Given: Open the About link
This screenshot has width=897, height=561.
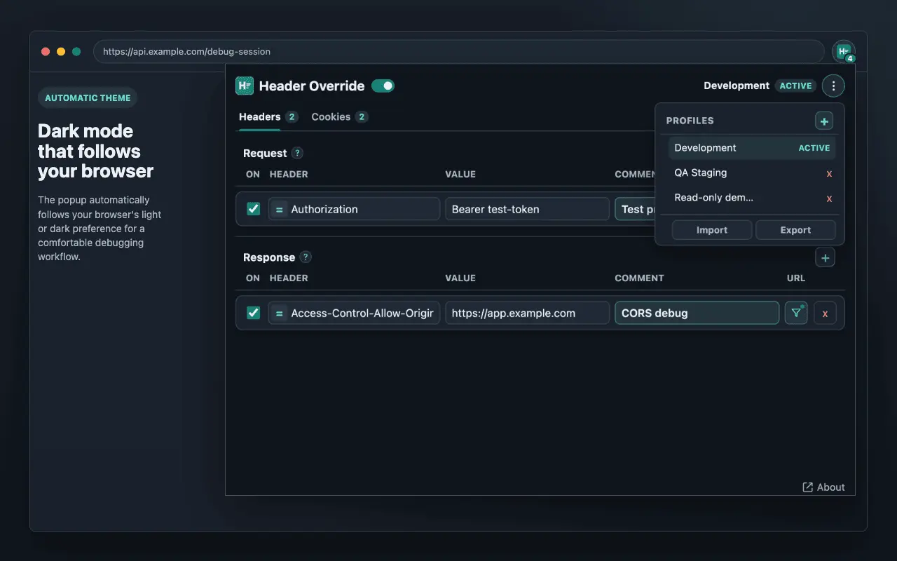Looking at the screenshot, I should point(823,487).
